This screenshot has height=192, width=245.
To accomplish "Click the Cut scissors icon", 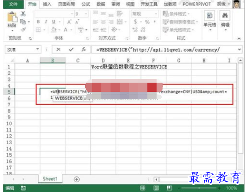I will point(23,14).
